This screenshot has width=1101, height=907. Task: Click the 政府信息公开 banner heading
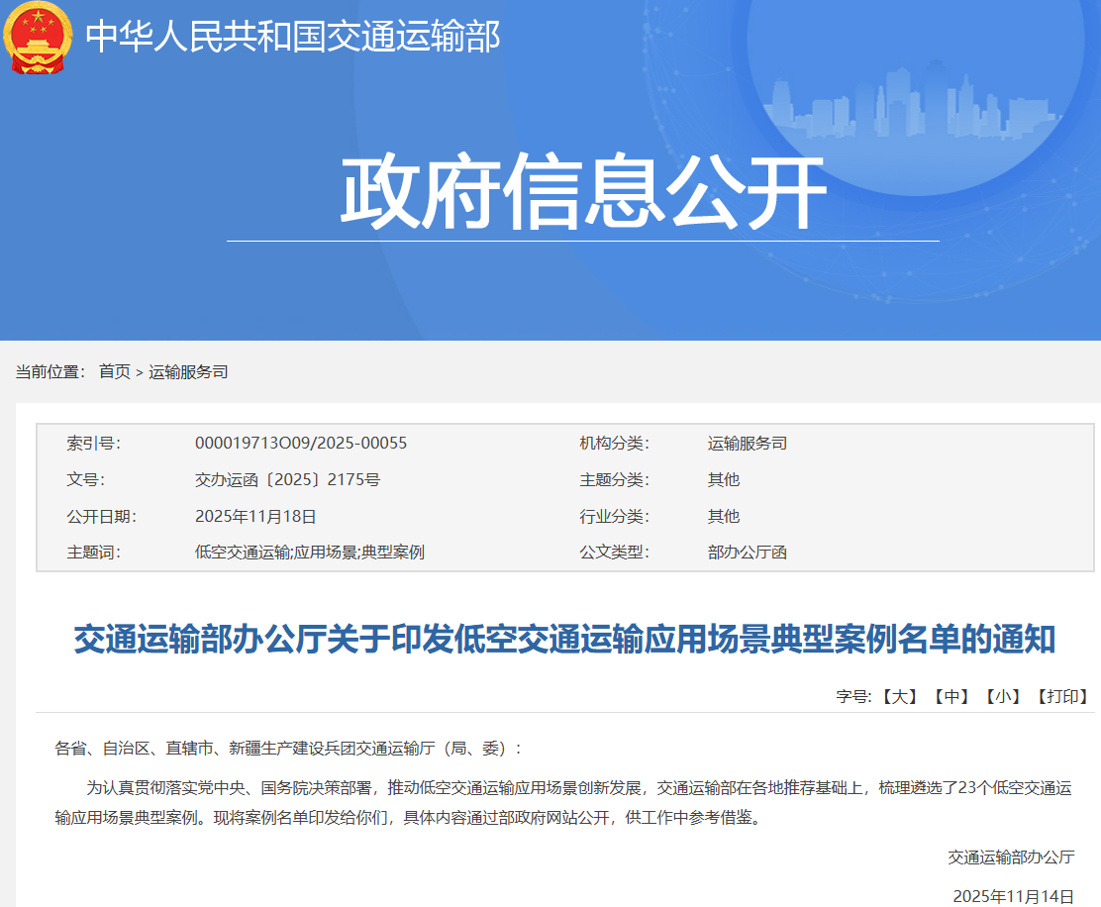click(x=583, y=192)
